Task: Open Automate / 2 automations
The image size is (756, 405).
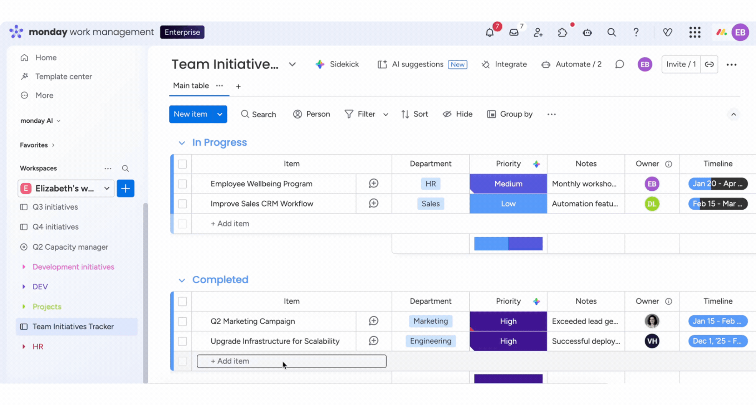Action: tap(571, 64)
